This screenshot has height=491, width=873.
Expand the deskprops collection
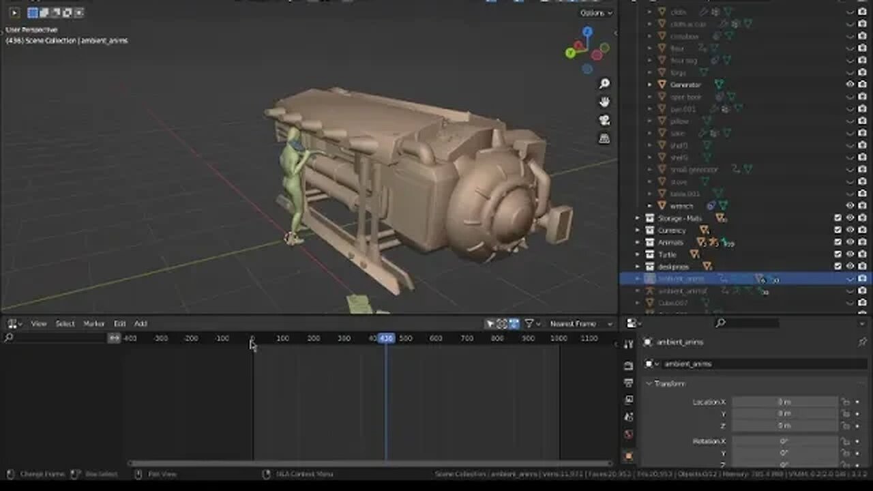point(638,267)
